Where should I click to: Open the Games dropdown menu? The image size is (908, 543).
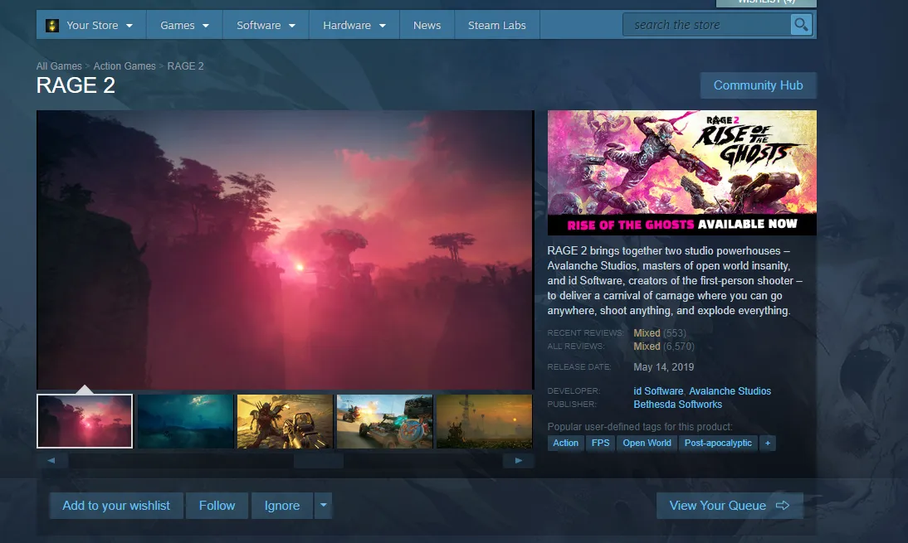pos(184,26)
